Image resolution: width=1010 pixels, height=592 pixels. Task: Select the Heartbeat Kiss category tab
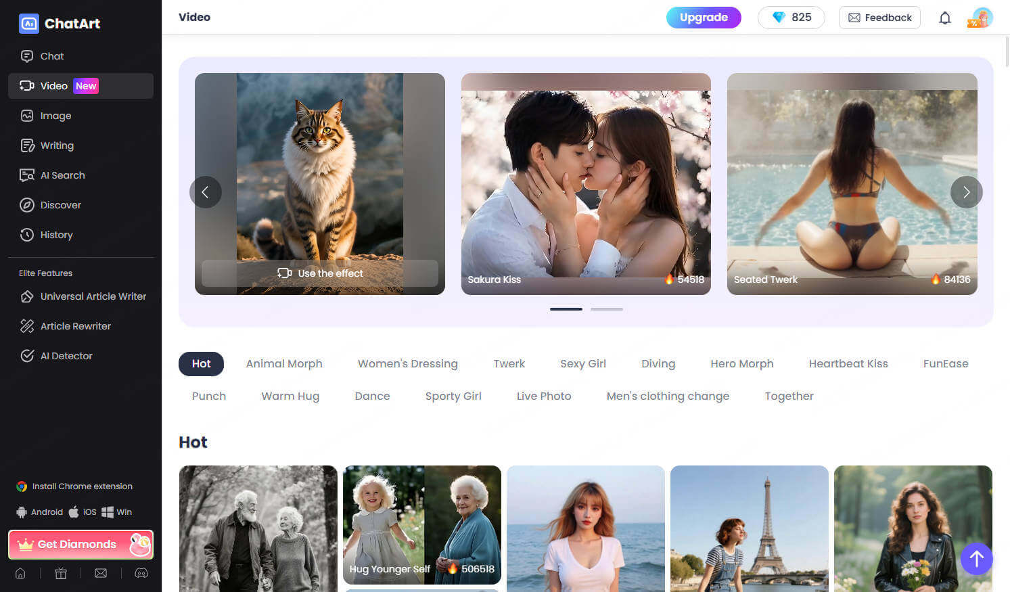coord(848,364)
